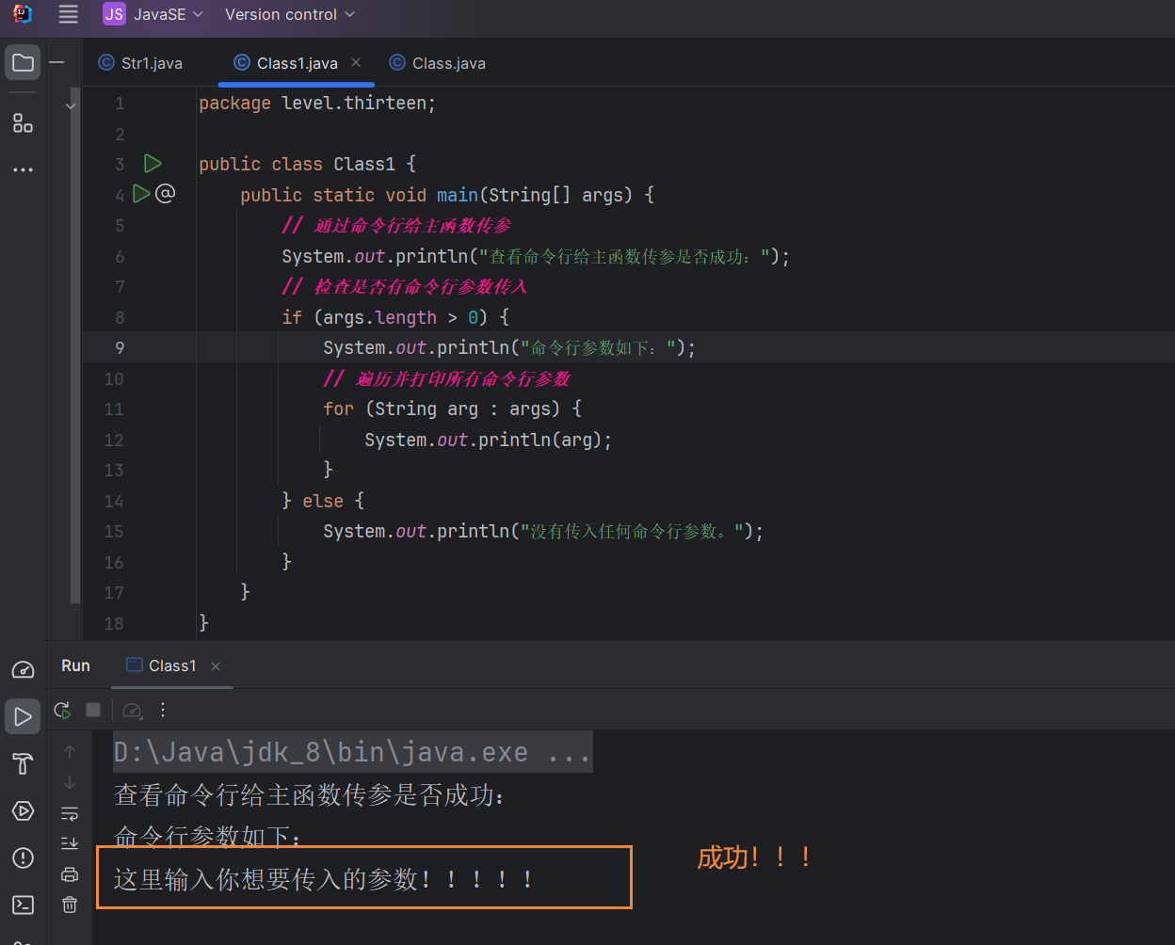Rerun Class1 with the rerun icon
Viewport: 1175px width, 945px height.
[62, 710]
